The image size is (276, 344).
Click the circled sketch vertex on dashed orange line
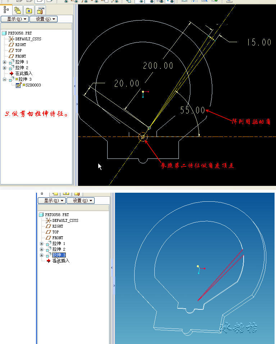click(143, 137)
